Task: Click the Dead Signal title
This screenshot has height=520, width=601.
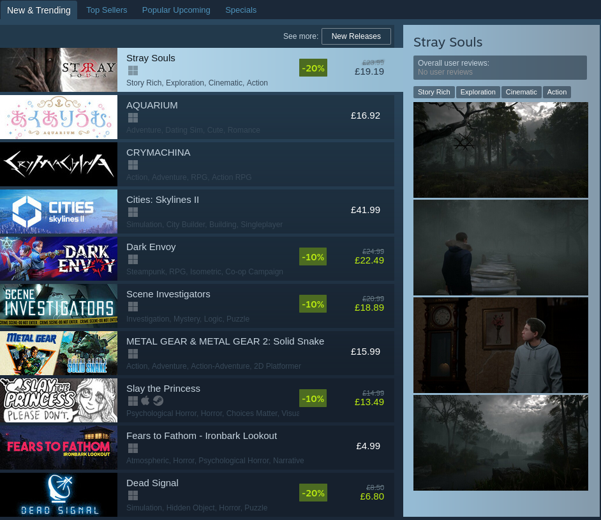Action: [152, 483]
